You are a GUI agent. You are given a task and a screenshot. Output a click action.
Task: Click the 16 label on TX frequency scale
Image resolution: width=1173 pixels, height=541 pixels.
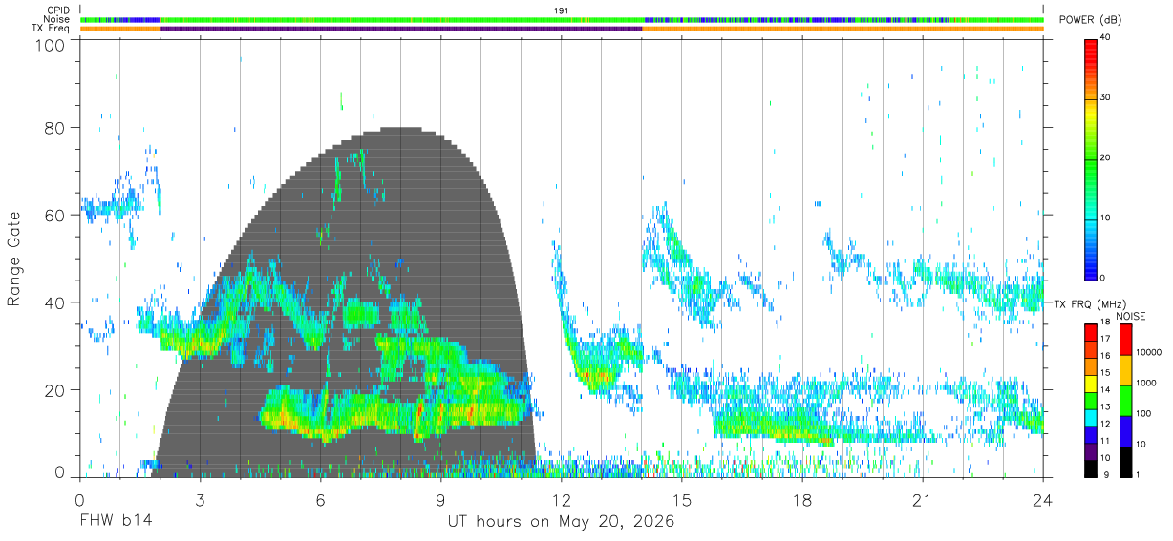point(1104,355)
